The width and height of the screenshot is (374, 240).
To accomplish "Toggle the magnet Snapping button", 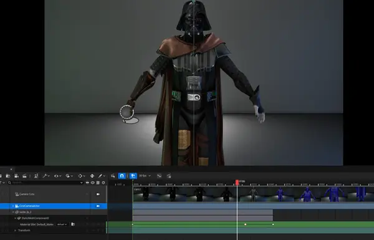I will [x=122, y=176].
